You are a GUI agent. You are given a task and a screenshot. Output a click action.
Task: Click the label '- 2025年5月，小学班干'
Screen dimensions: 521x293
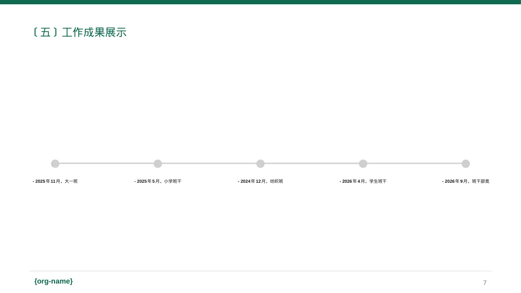[158, 181]
